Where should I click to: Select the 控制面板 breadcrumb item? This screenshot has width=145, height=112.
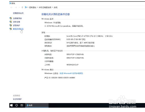pos(33,7)
